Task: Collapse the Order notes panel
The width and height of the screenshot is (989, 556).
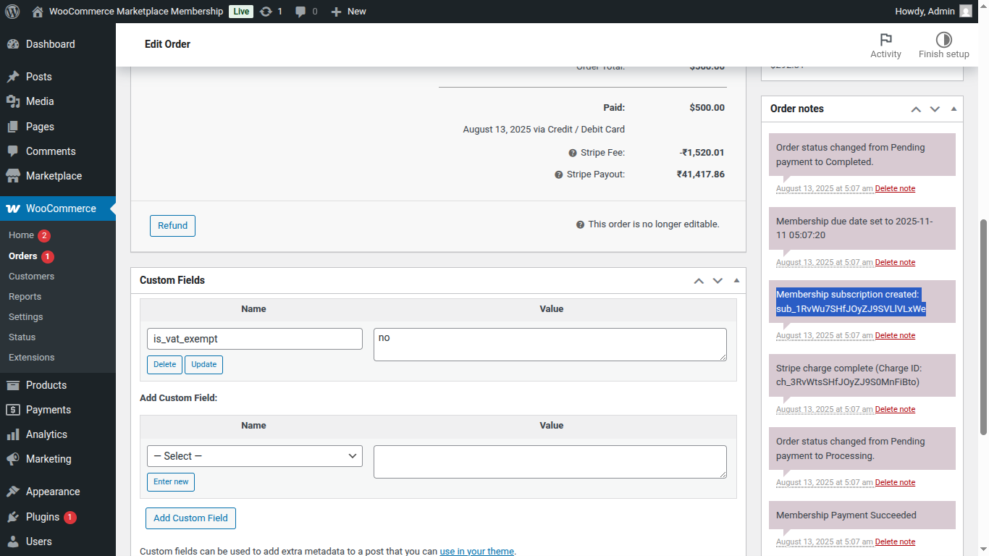Action: click(x=955, y=109)
